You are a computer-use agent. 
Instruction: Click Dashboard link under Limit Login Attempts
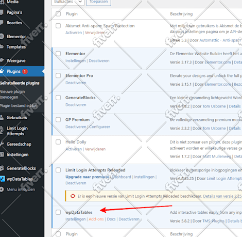[x=122, y=177]
